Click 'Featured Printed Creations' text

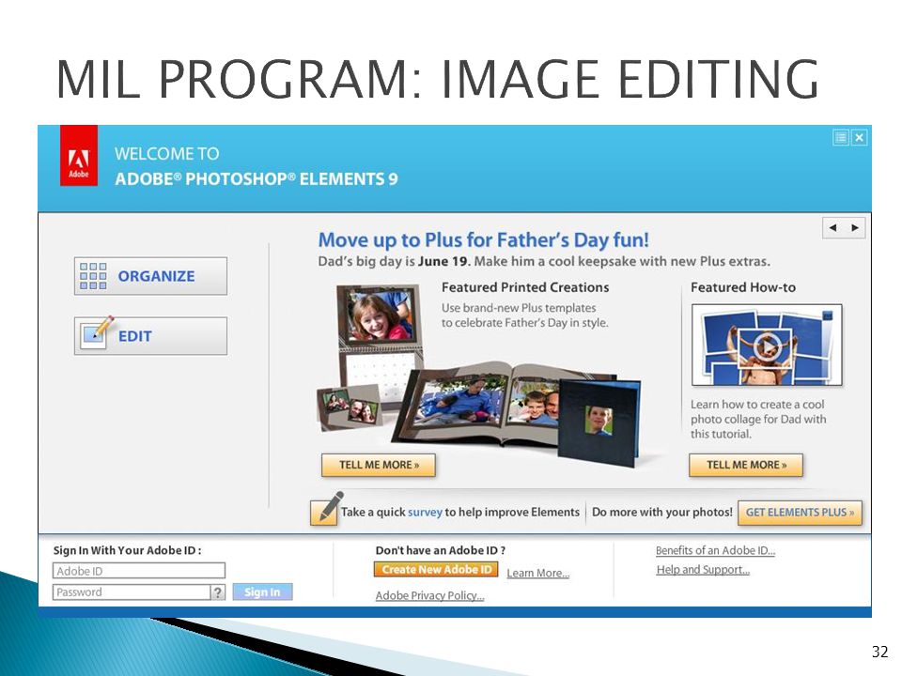click(x=525, y=287)
